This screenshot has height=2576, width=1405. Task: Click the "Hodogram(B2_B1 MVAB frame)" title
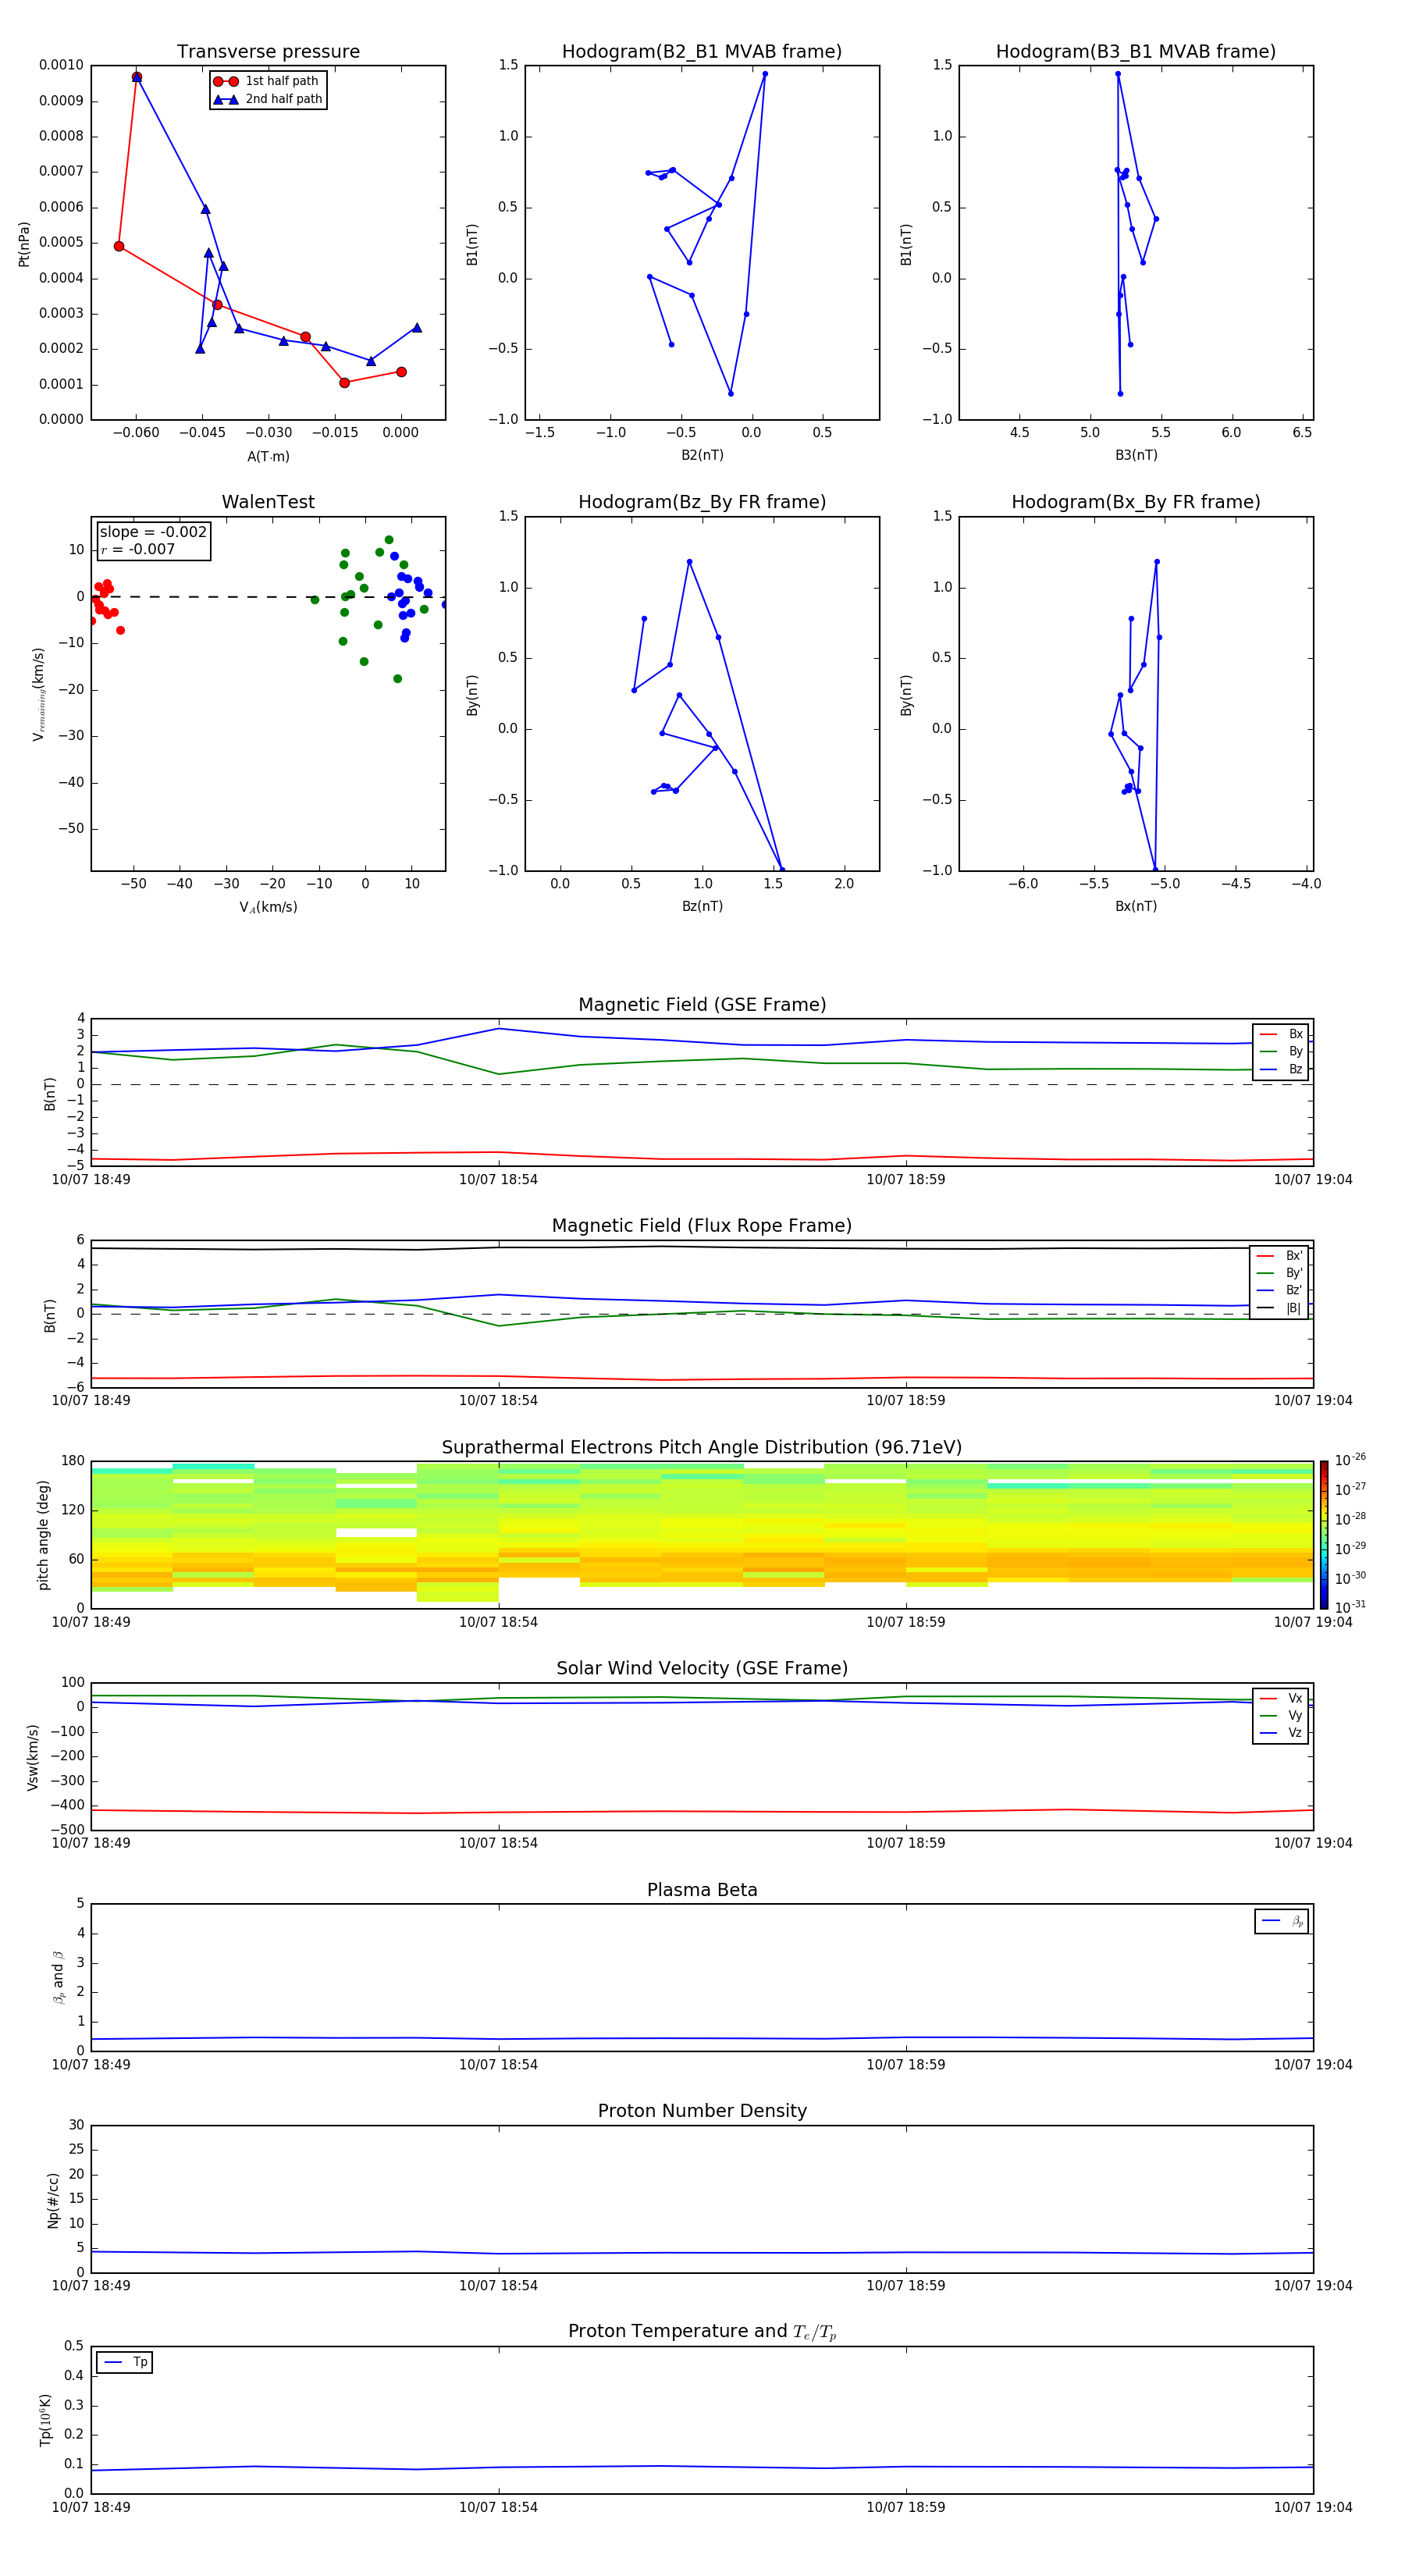[x=702, y=52]
